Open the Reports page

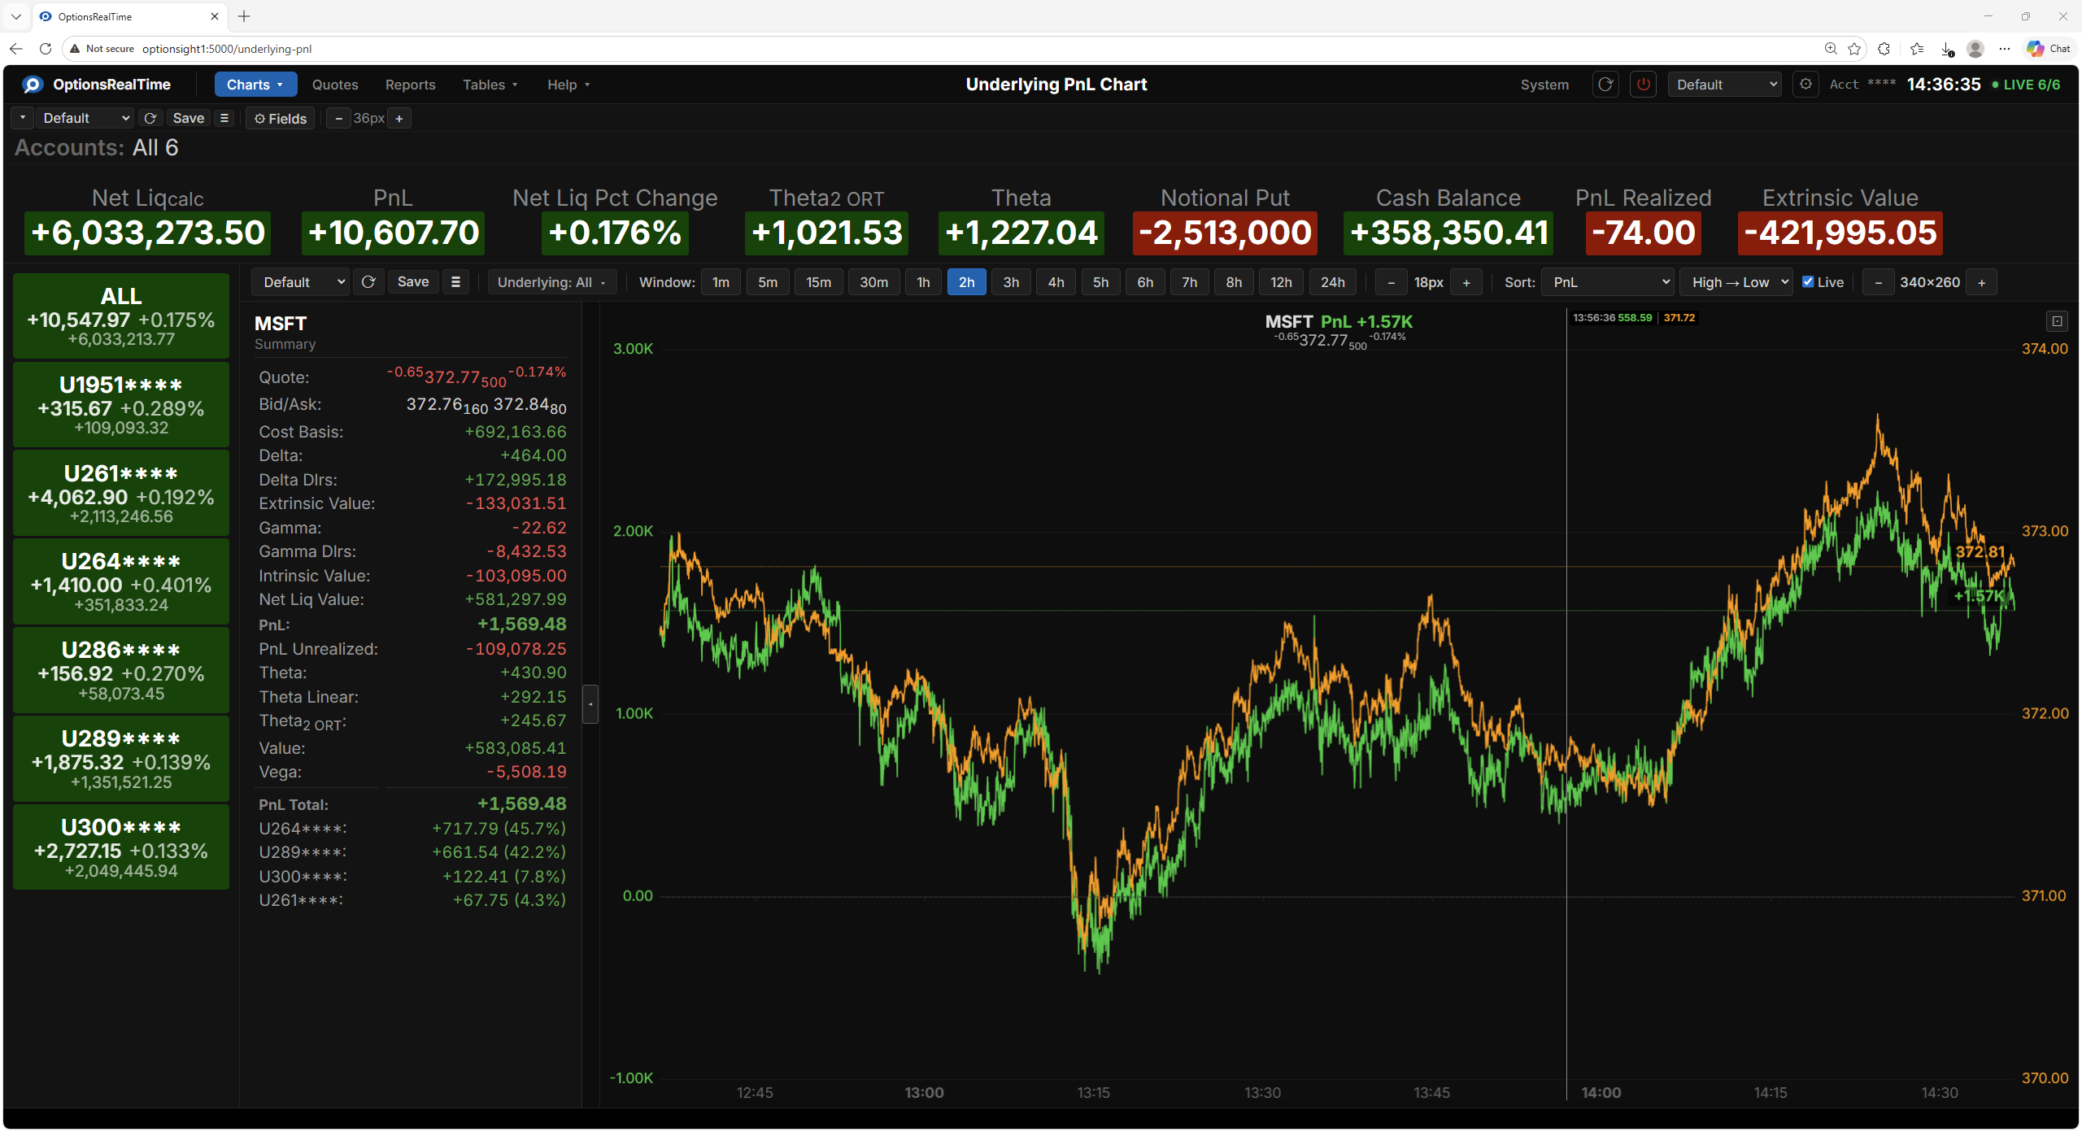(410, 85)
